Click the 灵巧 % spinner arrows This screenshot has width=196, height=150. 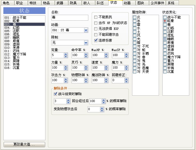[x=86, y=68]
